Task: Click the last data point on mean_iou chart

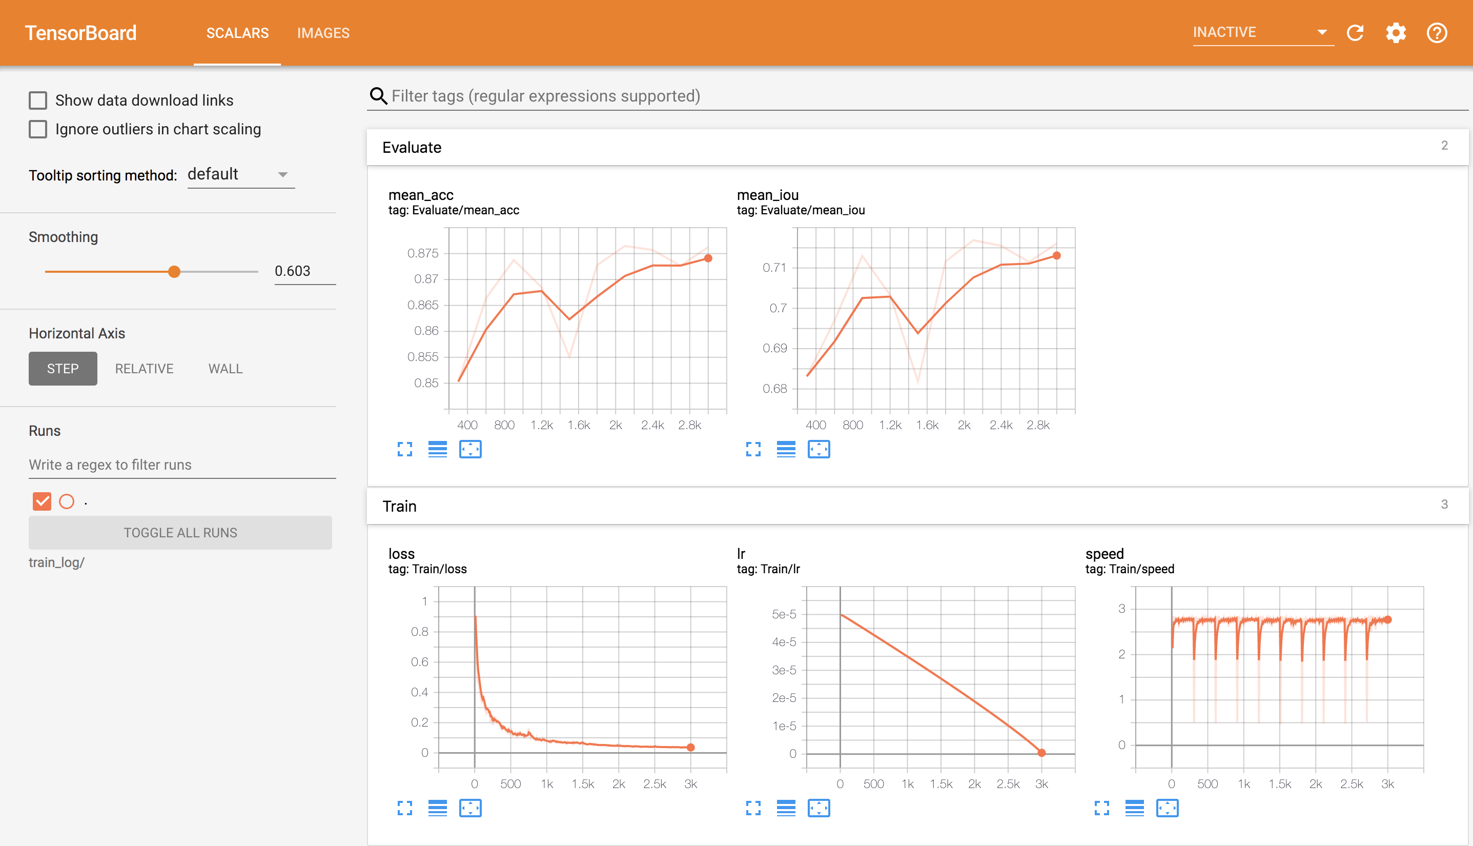Action: point(1056,256)
